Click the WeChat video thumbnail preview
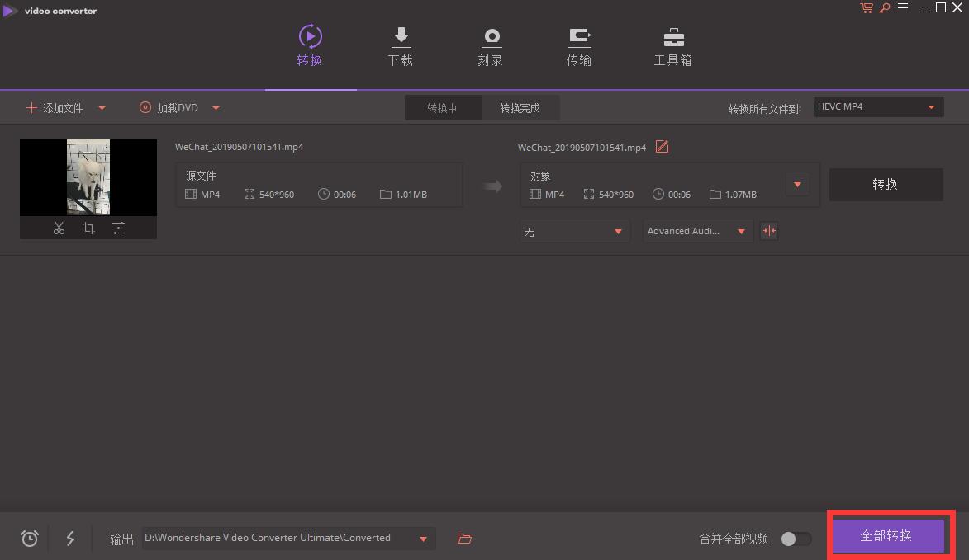Viewport: 969px width, 560px height. pyautogui.click(x=88, y=176)
